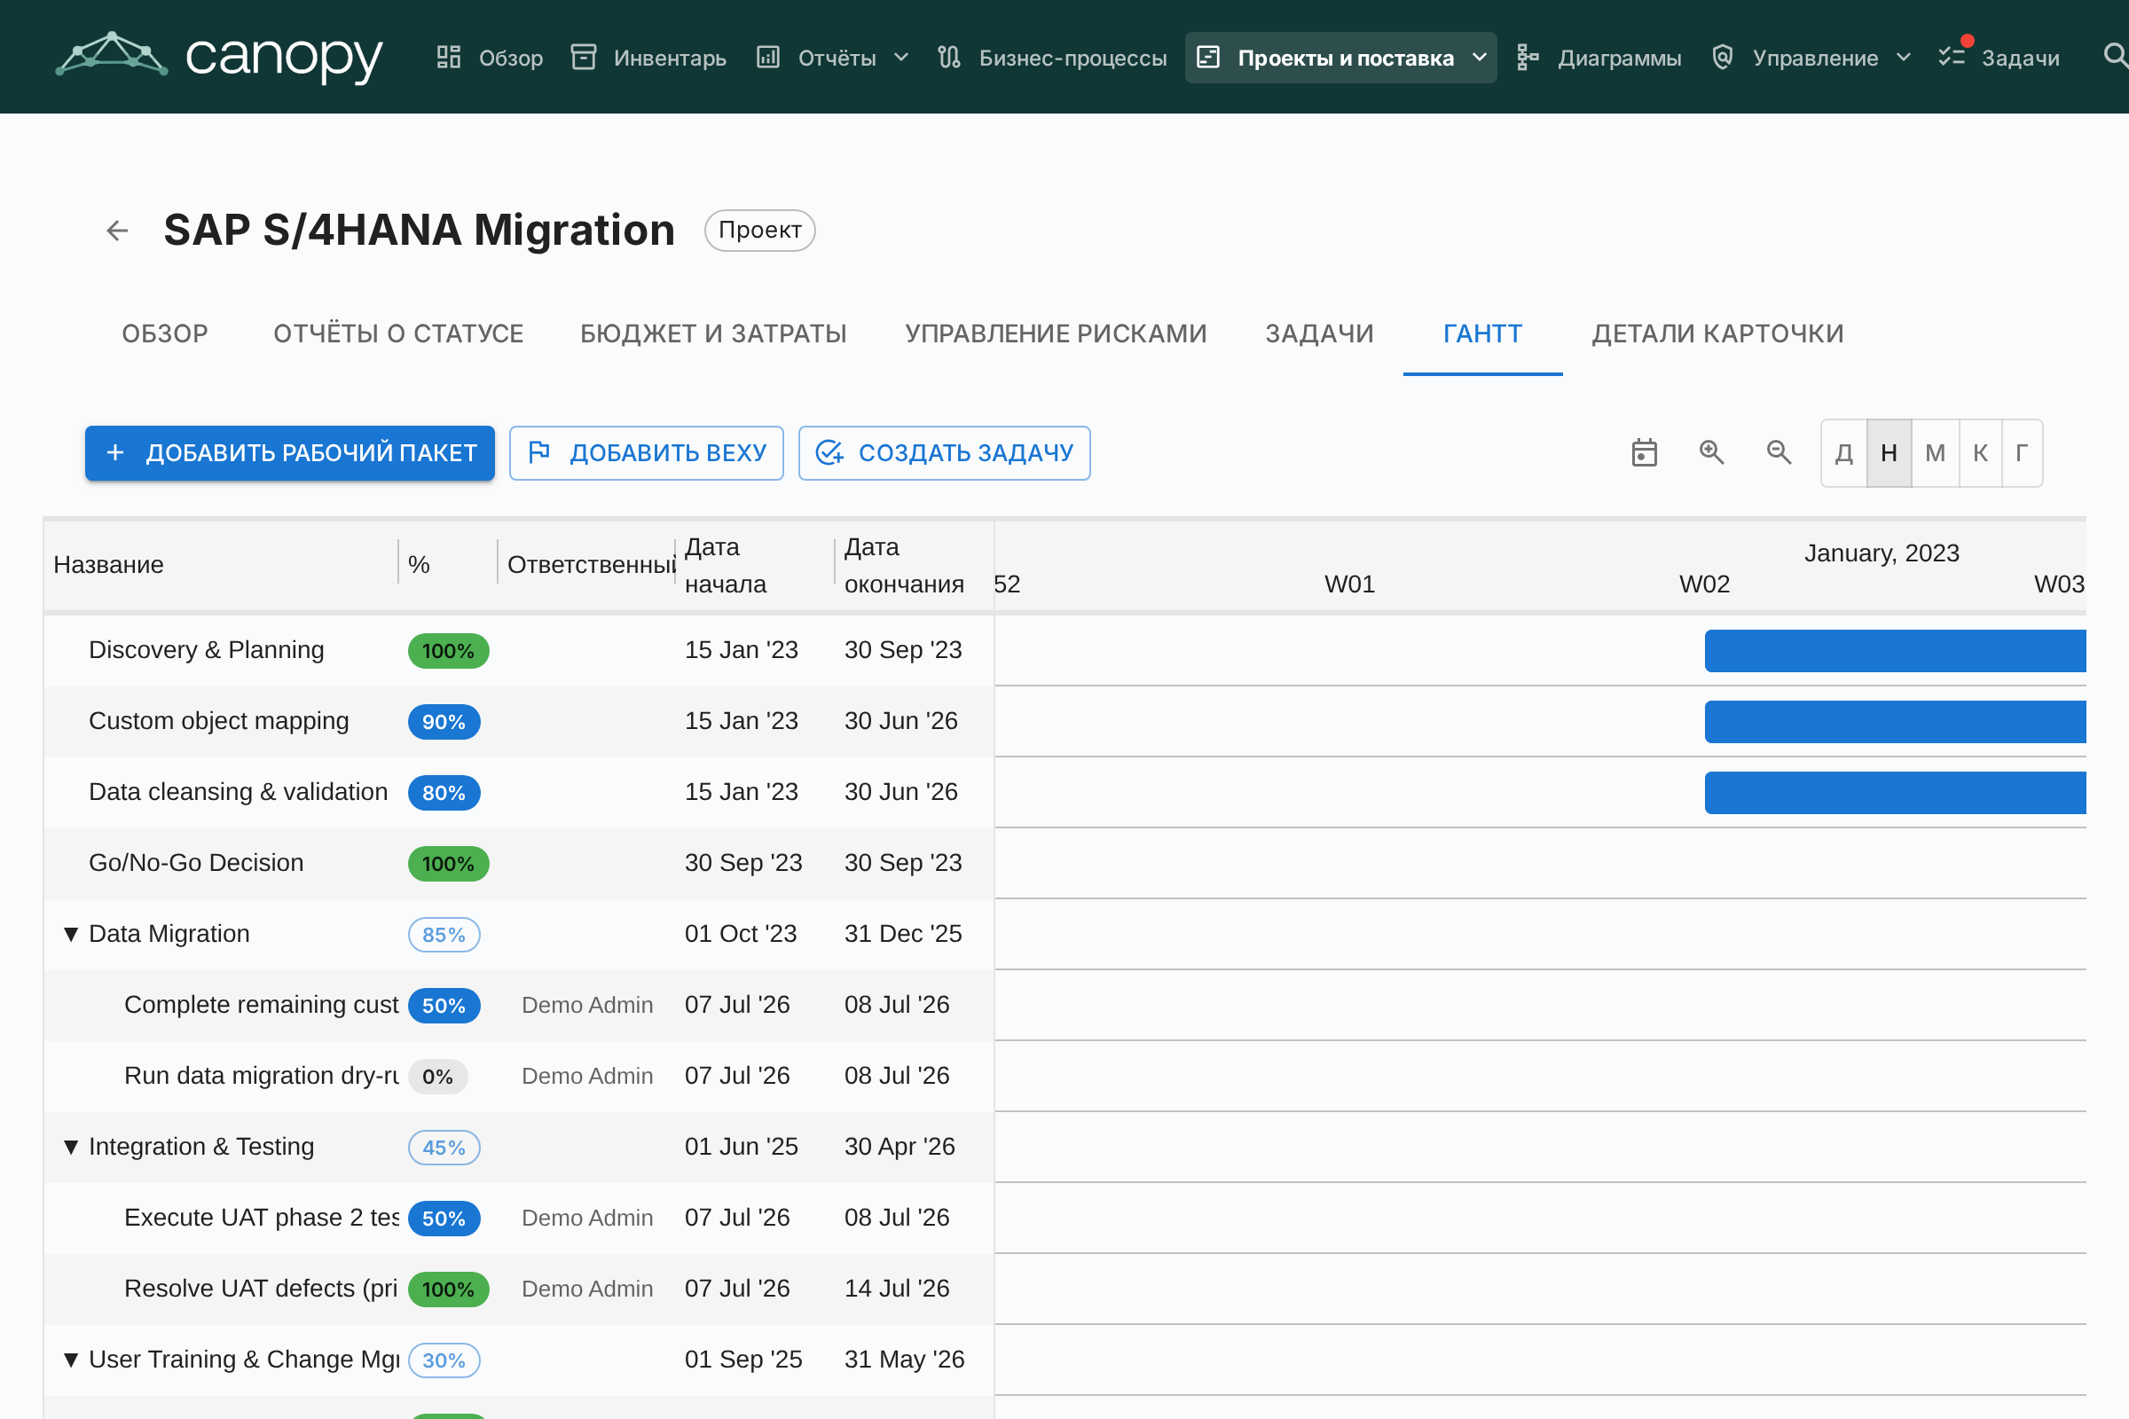Click the Execute UAT phase 2 task
Screen dimensions: 2129x1419
coord(262,1217)
